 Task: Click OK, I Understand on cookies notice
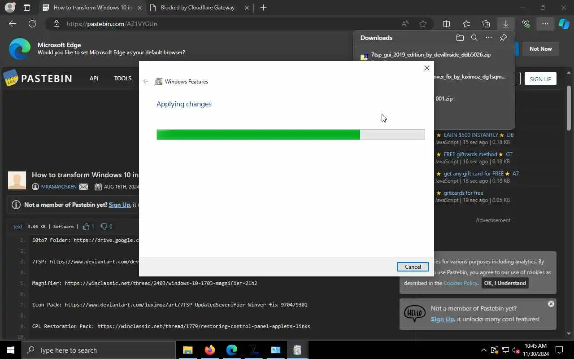pyautogui.click(x=505, y=283)
